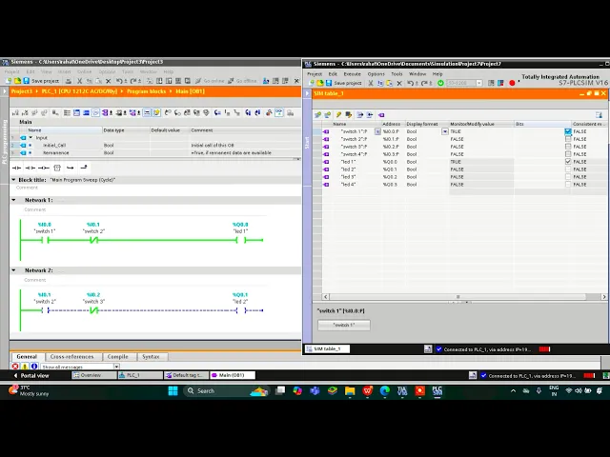610x457 pixels.
Task: Open a branch in the ladder toolbar
Action: 71,168
